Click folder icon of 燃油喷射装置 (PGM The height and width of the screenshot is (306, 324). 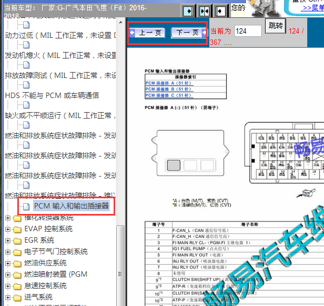tap(17, 275)
